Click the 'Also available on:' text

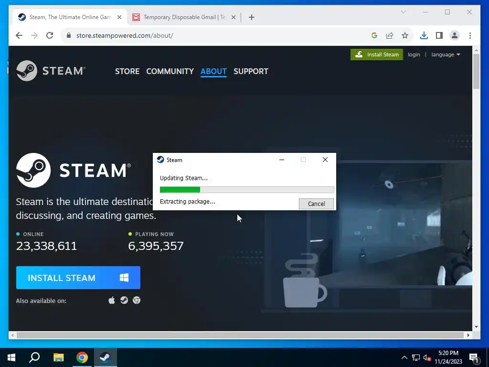click(x=41, y=301)
